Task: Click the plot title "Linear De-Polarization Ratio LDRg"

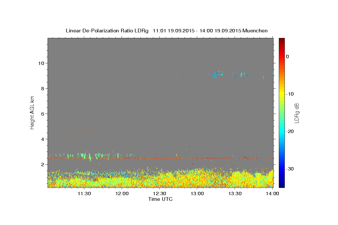Action: [107, 31]
